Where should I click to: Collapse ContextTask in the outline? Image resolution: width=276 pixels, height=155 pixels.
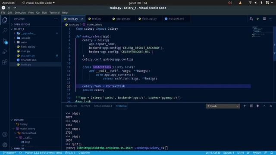[15, 133]
